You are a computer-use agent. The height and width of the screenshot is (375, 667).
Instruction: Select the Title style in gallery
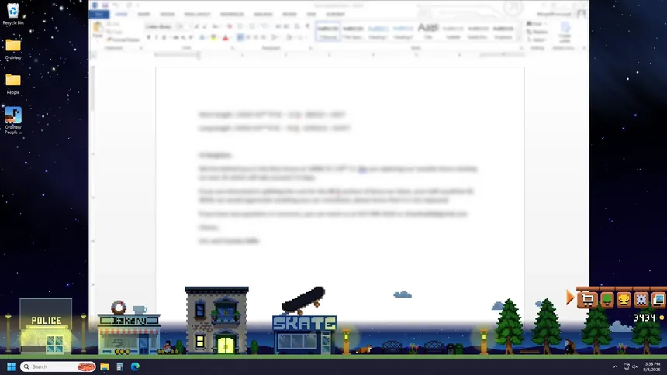(428, 32)
